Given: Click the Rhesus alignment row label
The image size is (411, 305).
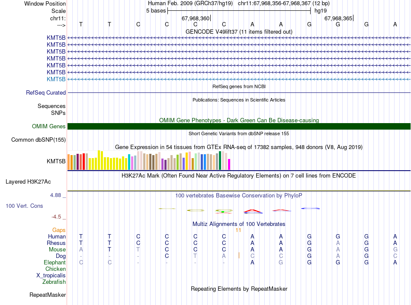Looking at the screenshot, I should [x=56, y=243].
